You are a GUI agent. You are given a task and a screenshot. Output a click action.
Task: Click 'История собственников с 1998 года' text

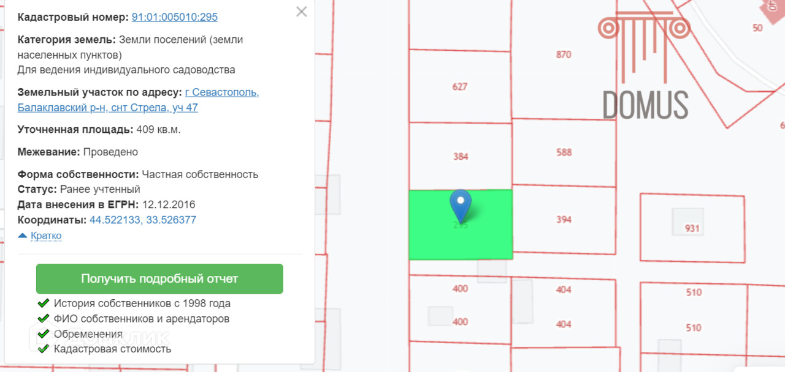[142, 303]
